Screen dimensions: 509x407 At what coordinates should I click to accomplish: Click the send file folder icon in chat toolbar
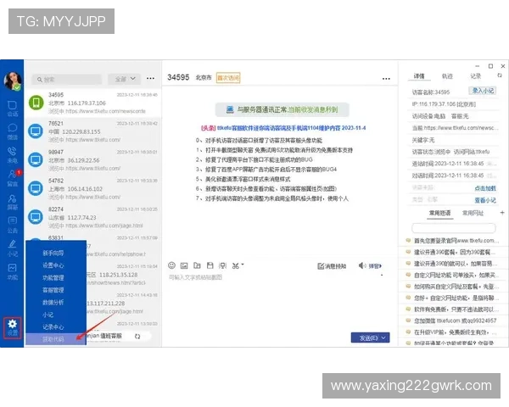197,265
